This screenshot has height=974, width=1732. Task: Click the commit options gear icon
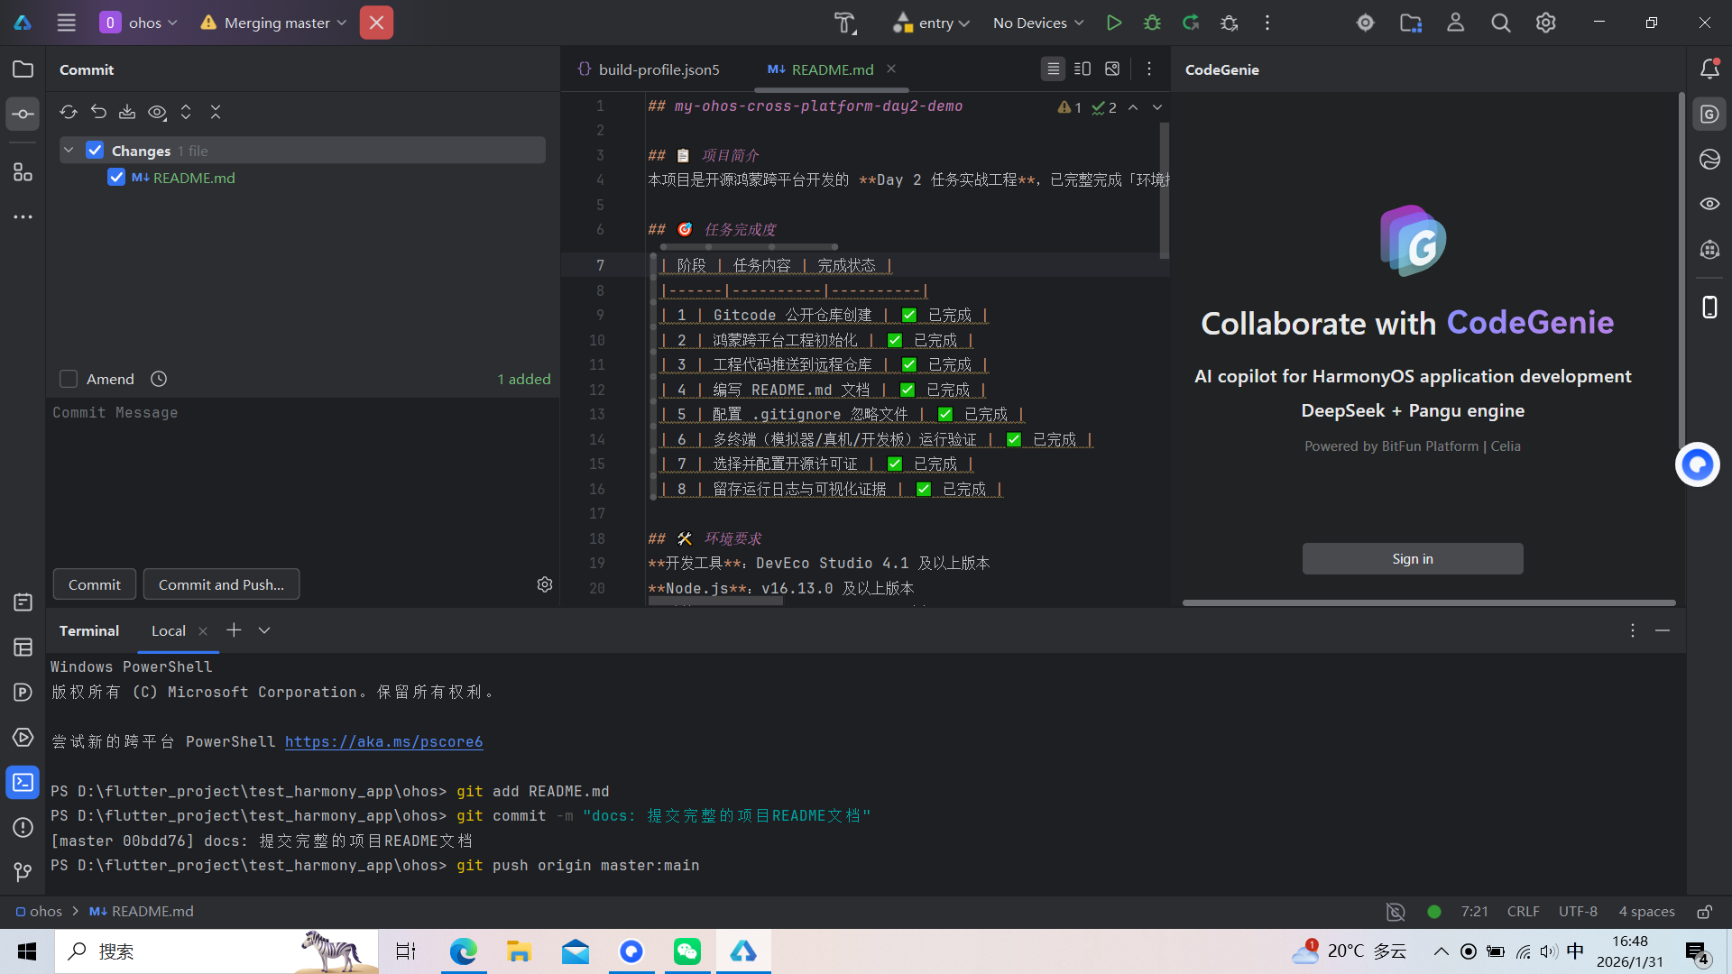545,584
